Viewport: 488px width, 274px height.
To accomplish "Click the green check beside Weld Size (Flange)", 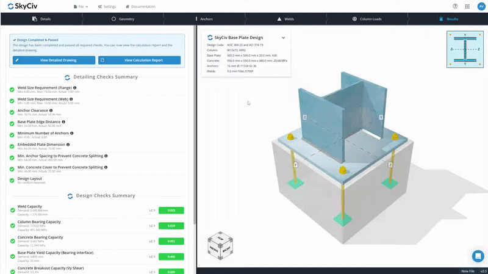I will [x=12, y=90].
